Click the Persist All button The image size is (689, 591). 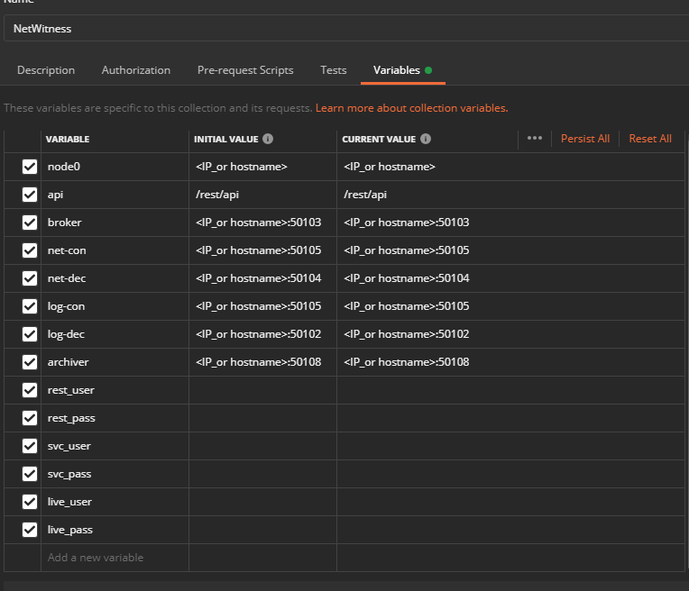pos(585,139)
